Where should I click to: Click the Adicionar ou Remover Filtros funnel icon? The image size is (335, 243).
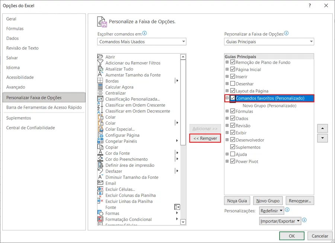coord(100,63)
